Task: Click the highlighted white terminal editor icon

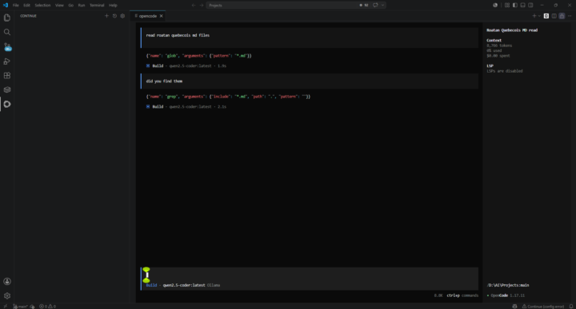Action: pos(546,16)
